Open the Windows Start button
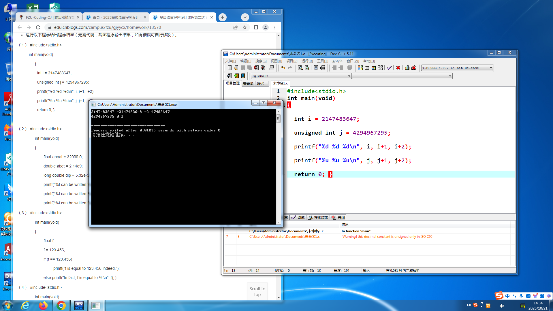 [x=7, y=306]
